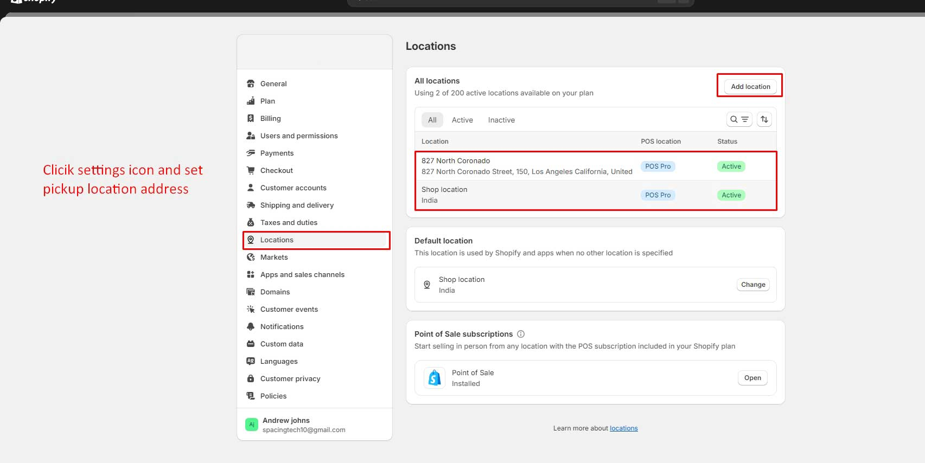Open Shipping and delivery settings
925x463 pixels.
click(x=297, y=205)
